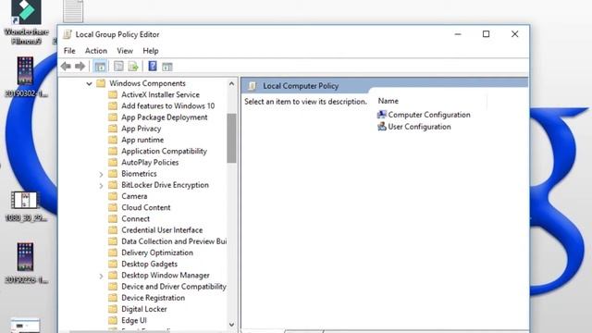Click the ActiveX Installer Service folder icon
This screenshot has width=592, height=333.
(x=113, y=94)
